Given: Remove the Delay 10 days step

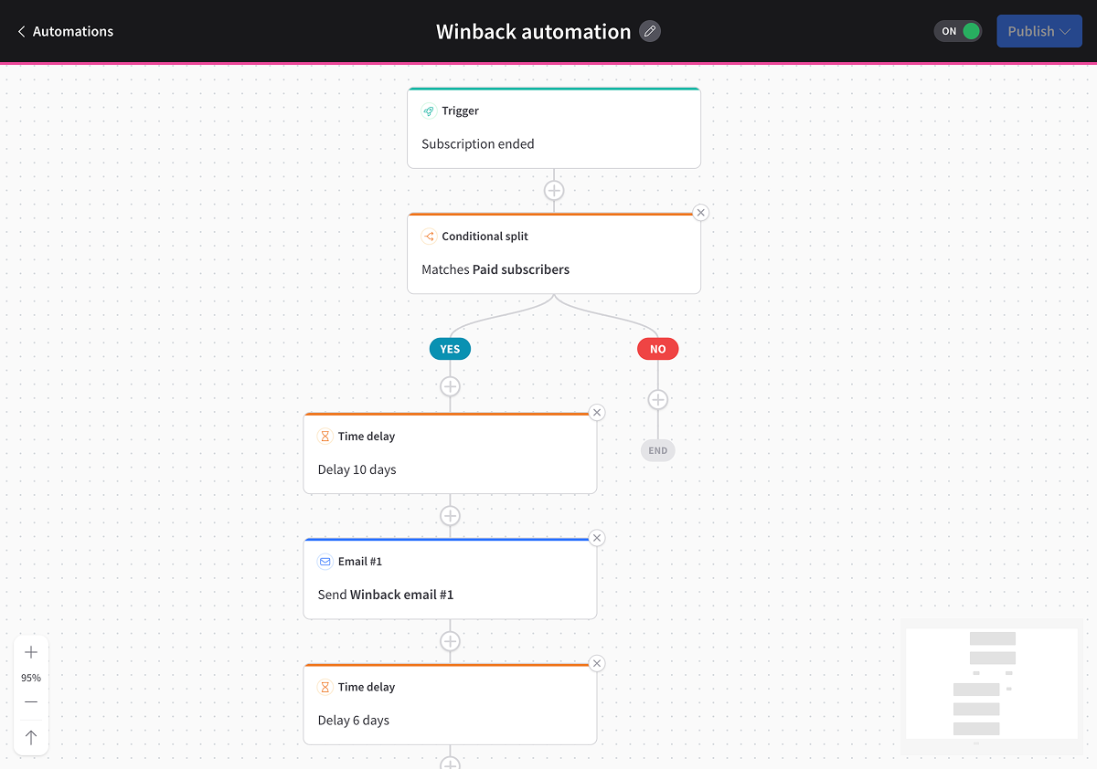Looking at the screenshot, I should click(x=597, y=412).
